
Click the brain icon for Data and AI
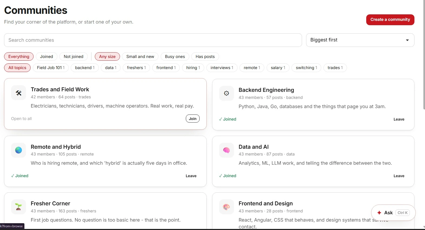click(x=226, y=150)
